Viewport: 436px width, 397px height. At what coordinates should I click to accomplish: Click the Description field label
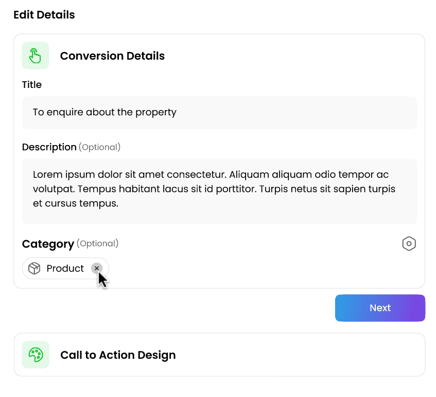(x=49, y=147)
